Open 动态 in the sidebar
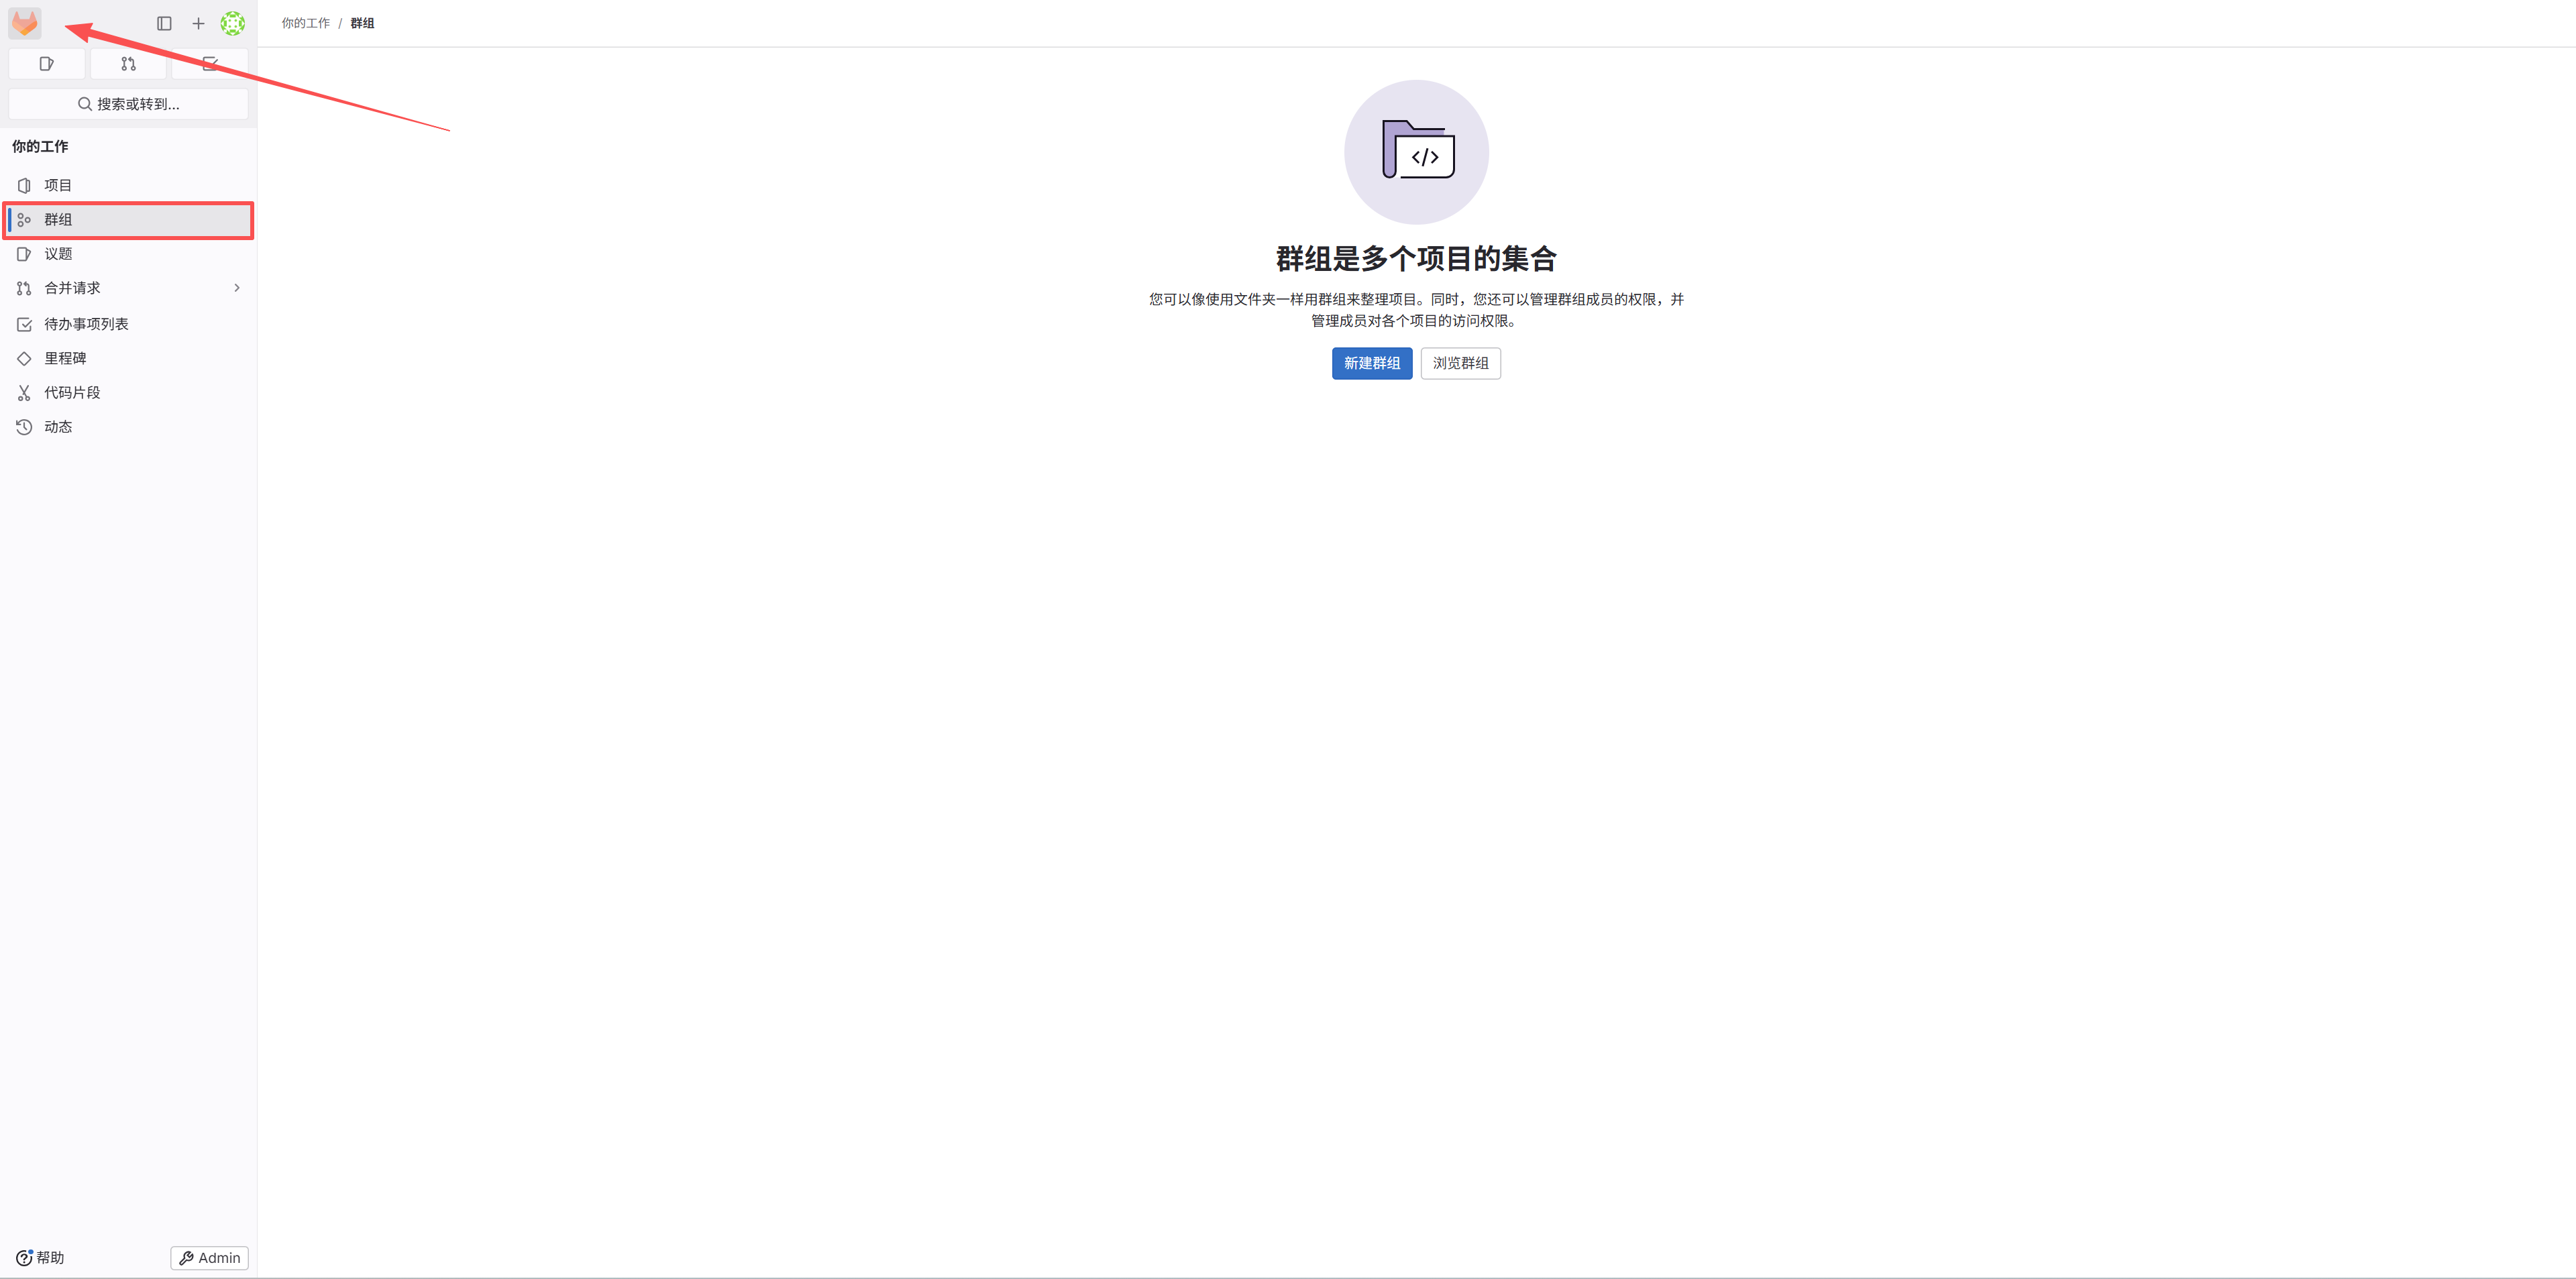 tap(128, 427)
